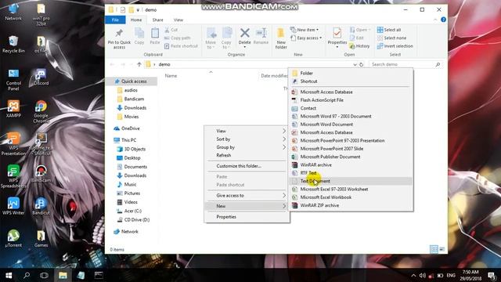Choose Customize this folder
Viewport: 501px width, 282px height.
[x=247, y=166]
